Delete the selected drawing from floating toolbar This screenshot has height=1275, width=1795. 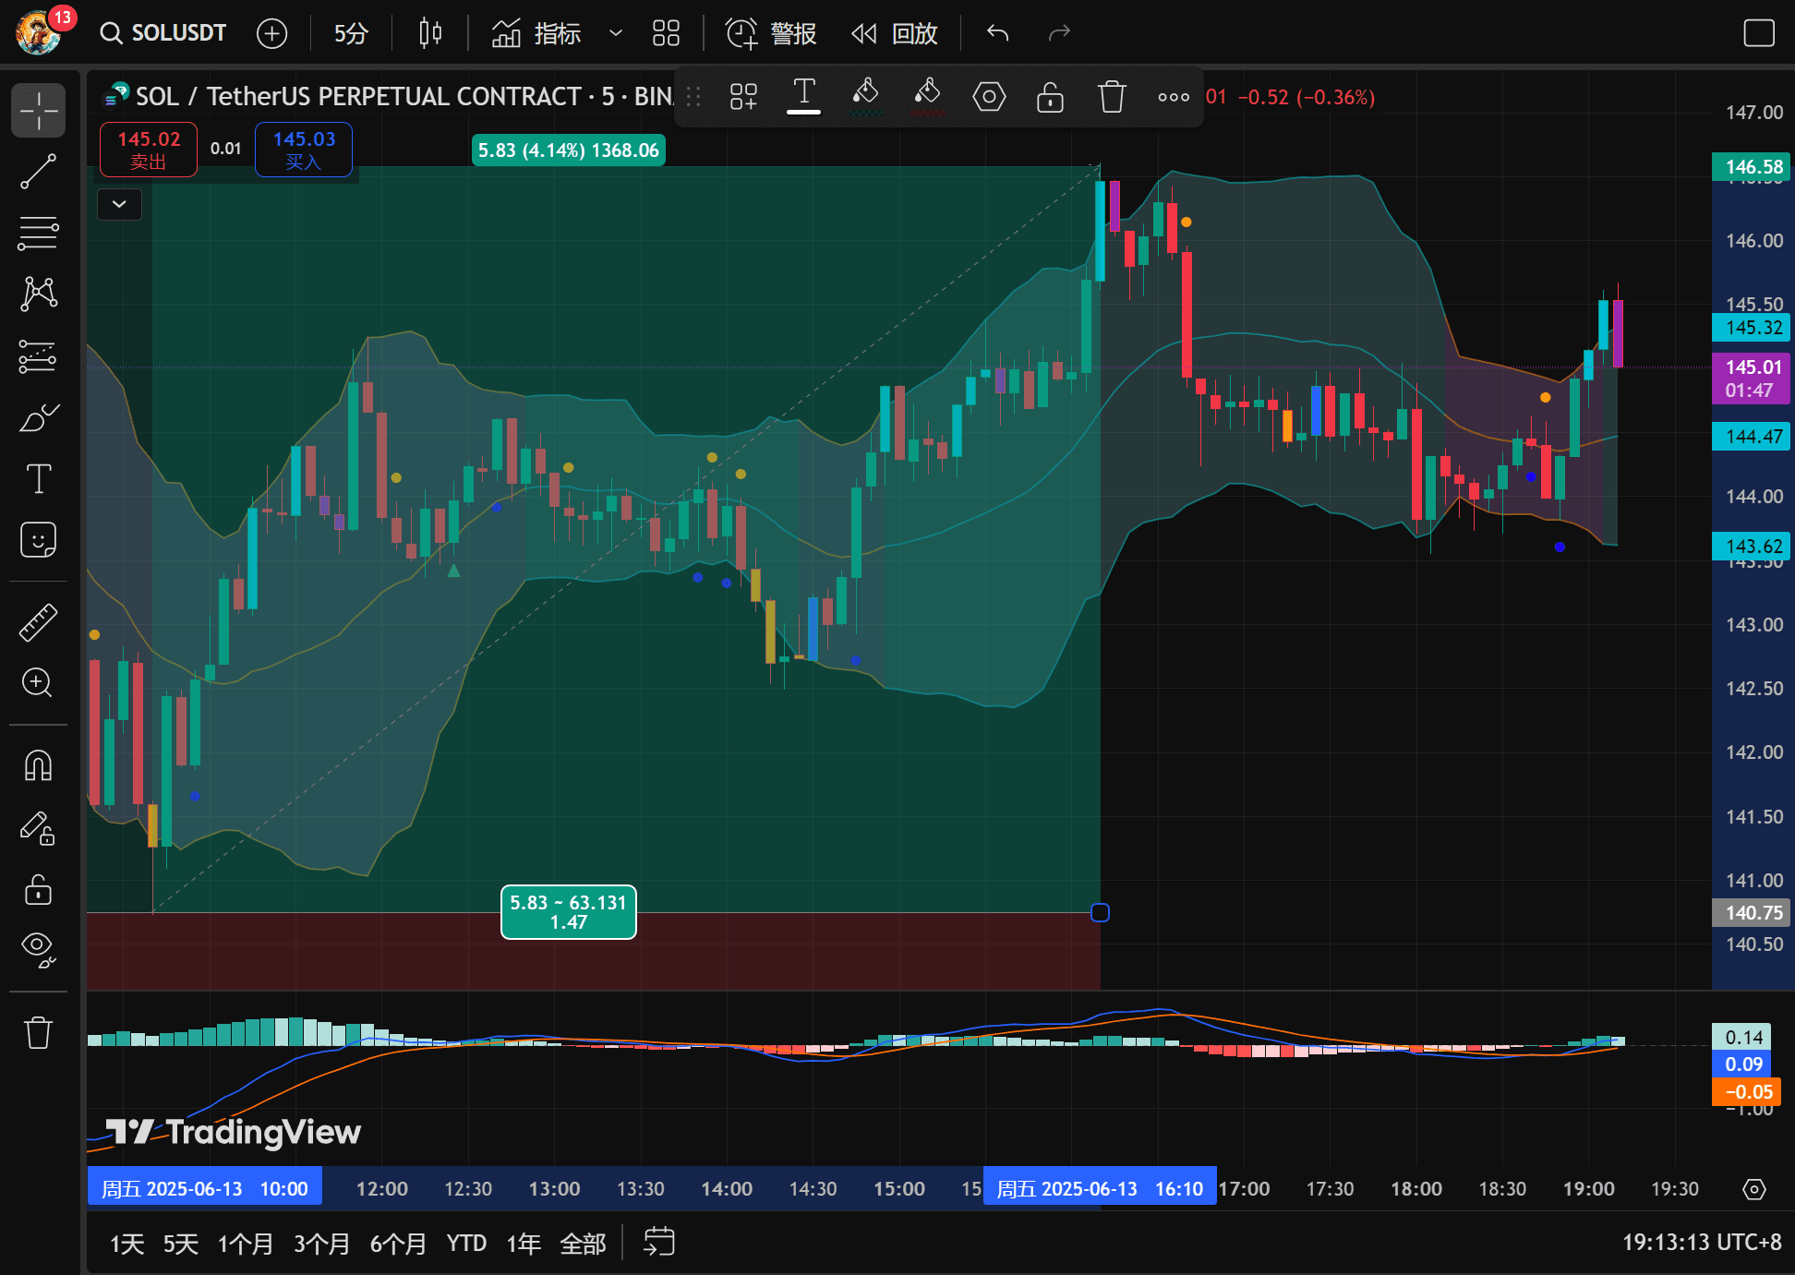(1112, 96)
